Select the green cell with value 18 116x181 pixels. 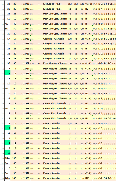click(x=8, y=142)
